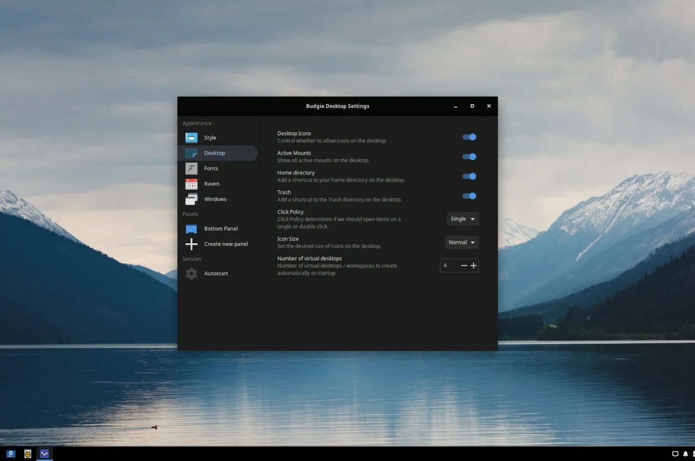The height and width of the screenshot is (461, 695).
Task: Click the Active Mounts setting label
Action: [x=294, y=153]
